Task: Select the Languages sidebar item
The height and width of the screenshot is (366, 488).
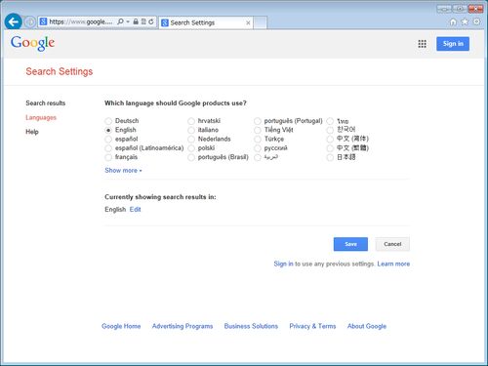Action: tap(41, 117)
